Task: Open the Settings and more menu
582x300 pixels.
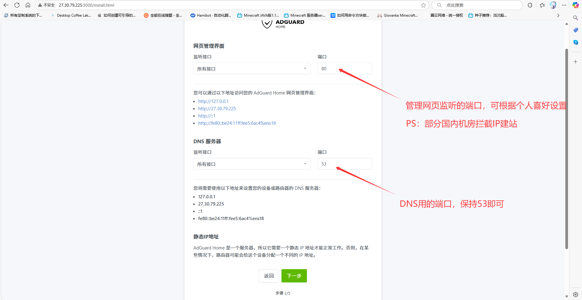Action: point(564,5)
